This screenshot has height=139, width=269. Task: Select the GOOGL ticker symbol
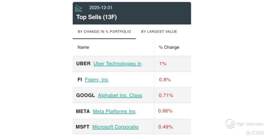click(85, 95)
